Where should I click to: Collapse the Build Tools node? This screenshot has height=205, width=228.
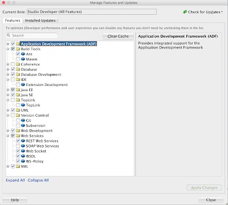tap(8, 49)
